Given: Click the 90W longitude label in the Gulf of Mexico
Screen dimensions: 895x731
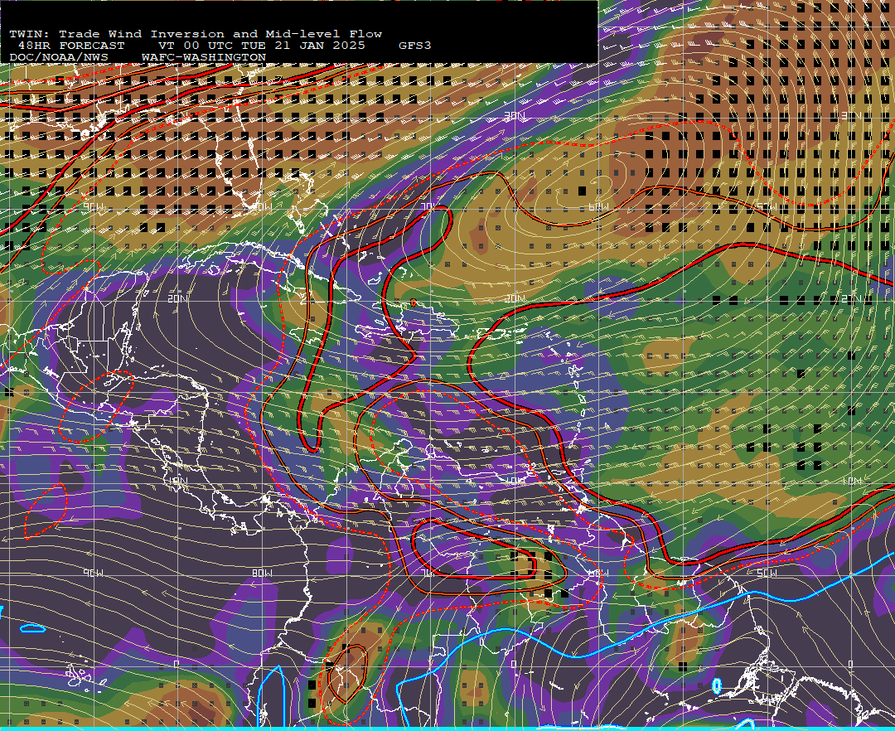Looking at the screenshot, I should pyautogui.click(x=94, y=207).
